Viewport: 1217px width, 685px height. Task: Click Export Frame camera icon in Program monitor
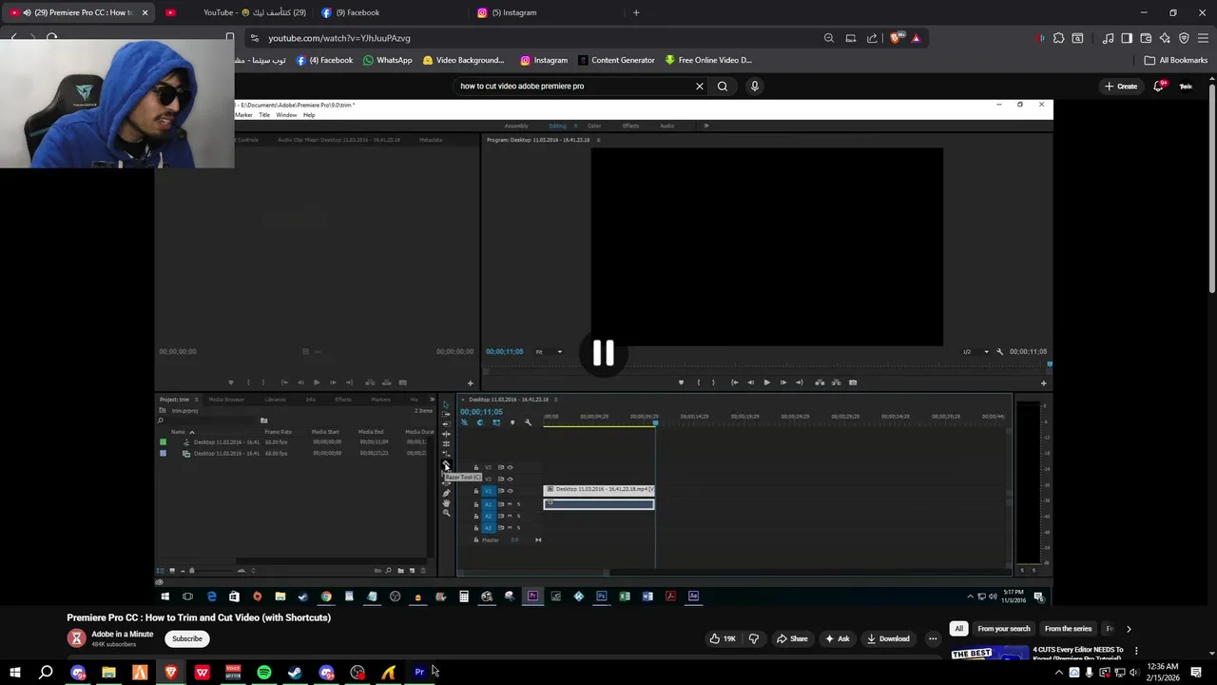click(853, 382)
